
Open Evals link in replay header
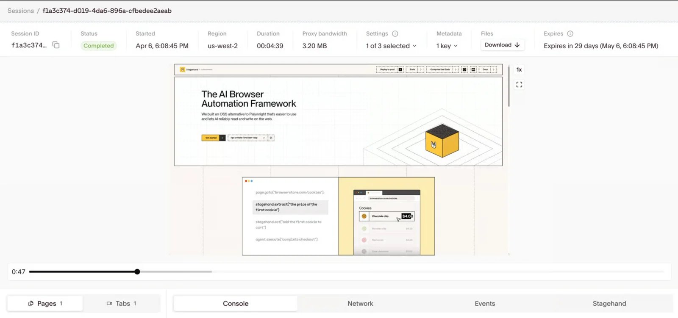coord(414,69)
